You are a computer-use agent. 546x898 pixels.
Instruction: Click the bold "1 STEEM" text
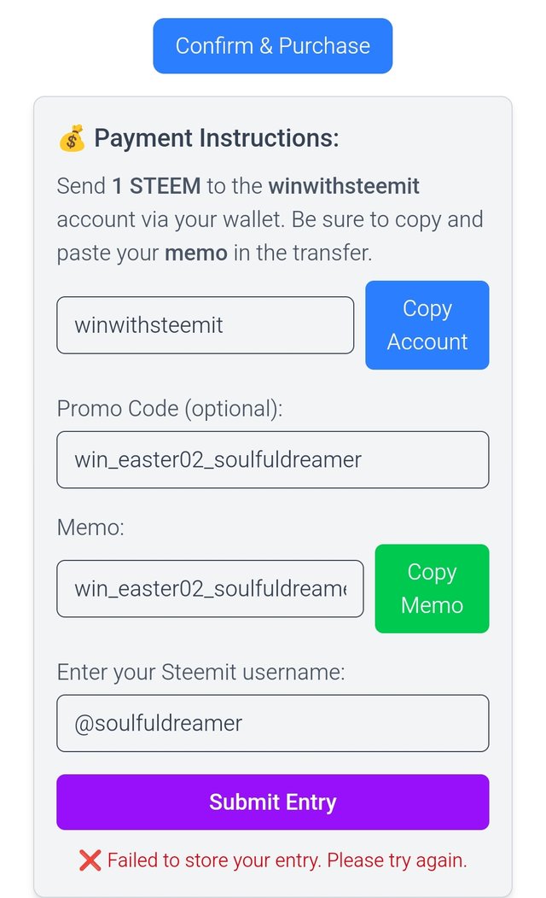156,186
